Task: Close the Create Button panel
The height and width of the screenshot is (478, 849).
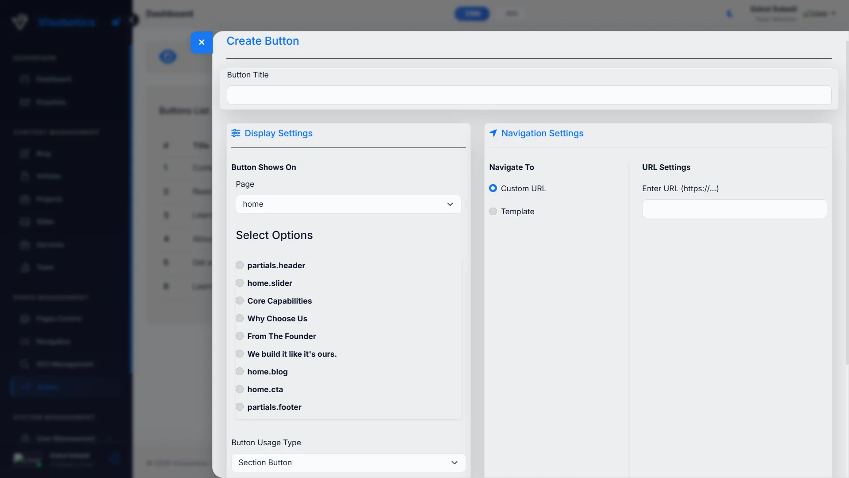Action: 202,42
